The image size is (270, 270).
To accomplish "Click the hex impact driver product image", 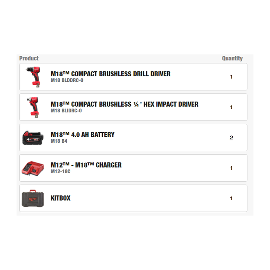I will pyautogui.click(x=33, y=107).
